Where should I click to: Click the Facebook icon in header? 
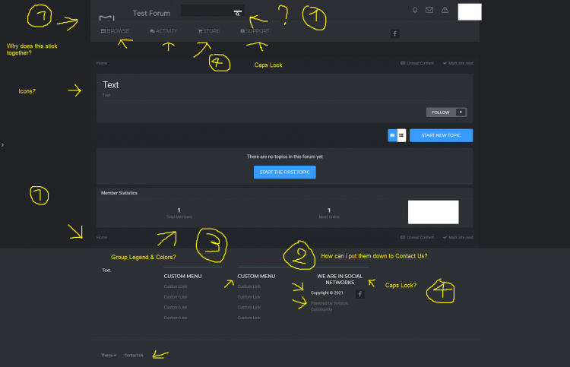click(x=394, y=33)
